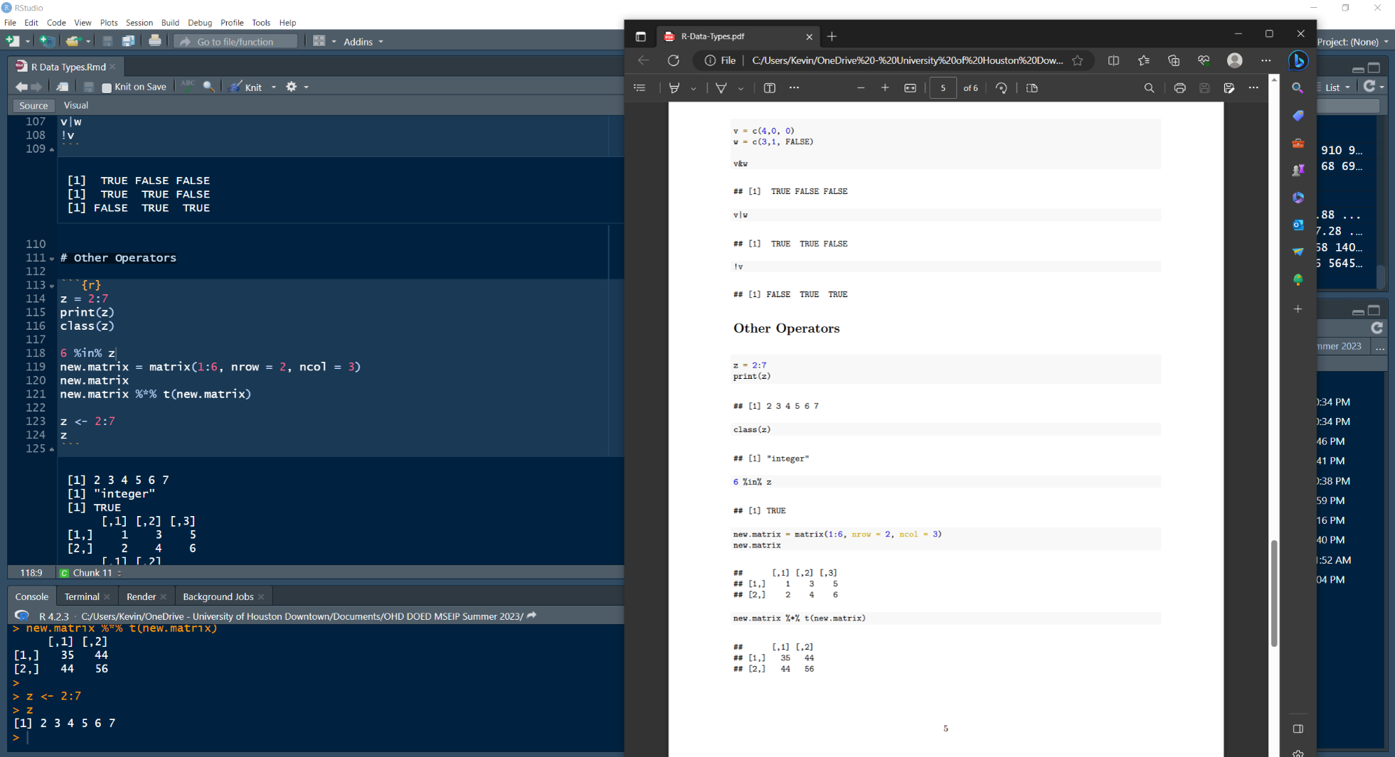Viewport: 1395px width, 757px height.
Task: Select the PDF Add text tool
Action: pyautogui.click(x=770, y=88)
